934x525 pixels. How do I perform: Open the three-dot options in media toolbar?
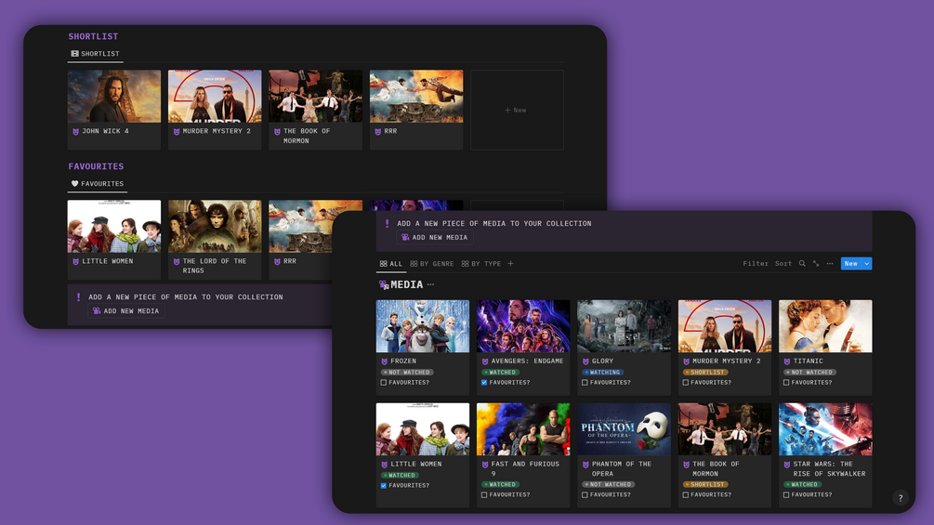coord(830,264)
